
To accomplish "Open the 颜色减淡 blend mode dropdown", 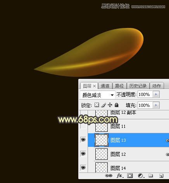I will coord(98,95).
